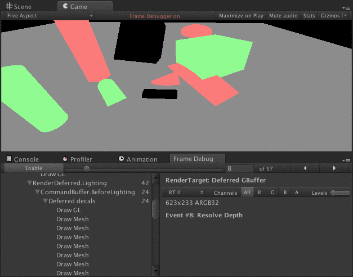Click the 623x233 ARGB32 text

point(192,203)
